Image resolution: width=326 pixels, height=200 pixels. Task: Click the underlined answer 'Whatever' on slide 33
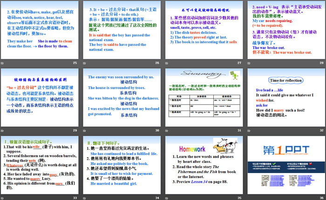click(x=14, y=166)
